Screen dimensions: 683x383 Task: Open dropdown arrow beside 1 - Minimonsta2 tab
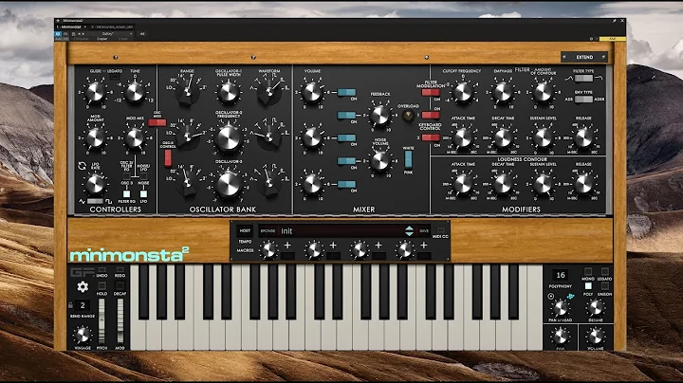(85, 27)
